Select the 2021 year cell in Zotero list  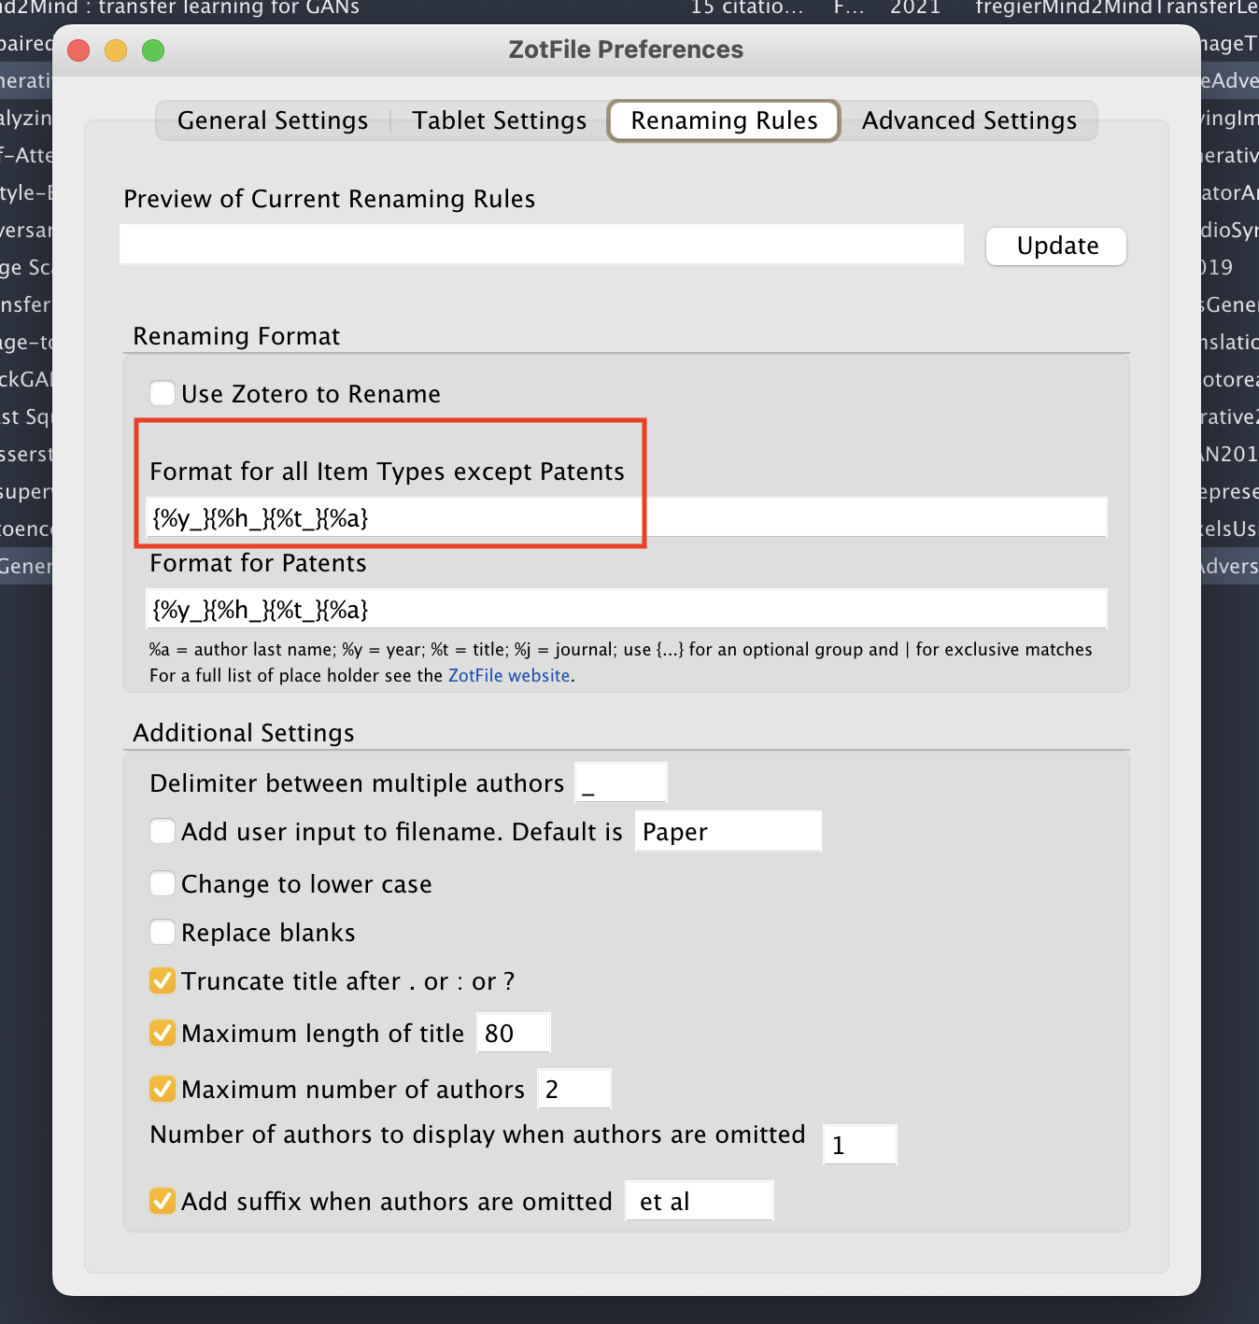[915, 8]
